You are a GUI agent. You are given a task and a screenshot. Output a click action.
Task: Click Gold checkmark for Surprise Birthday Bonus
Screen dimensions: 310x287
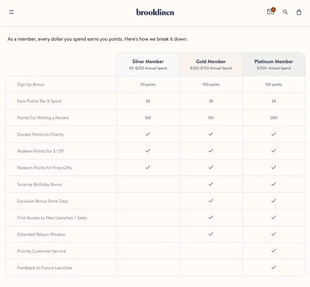click(x=211, y=184)
